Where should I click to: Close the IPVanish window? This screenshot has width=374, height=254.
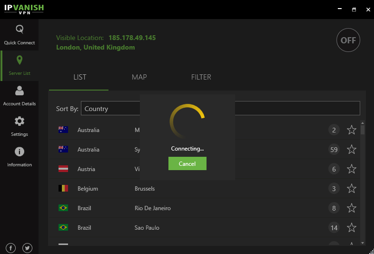pos(368,10)
